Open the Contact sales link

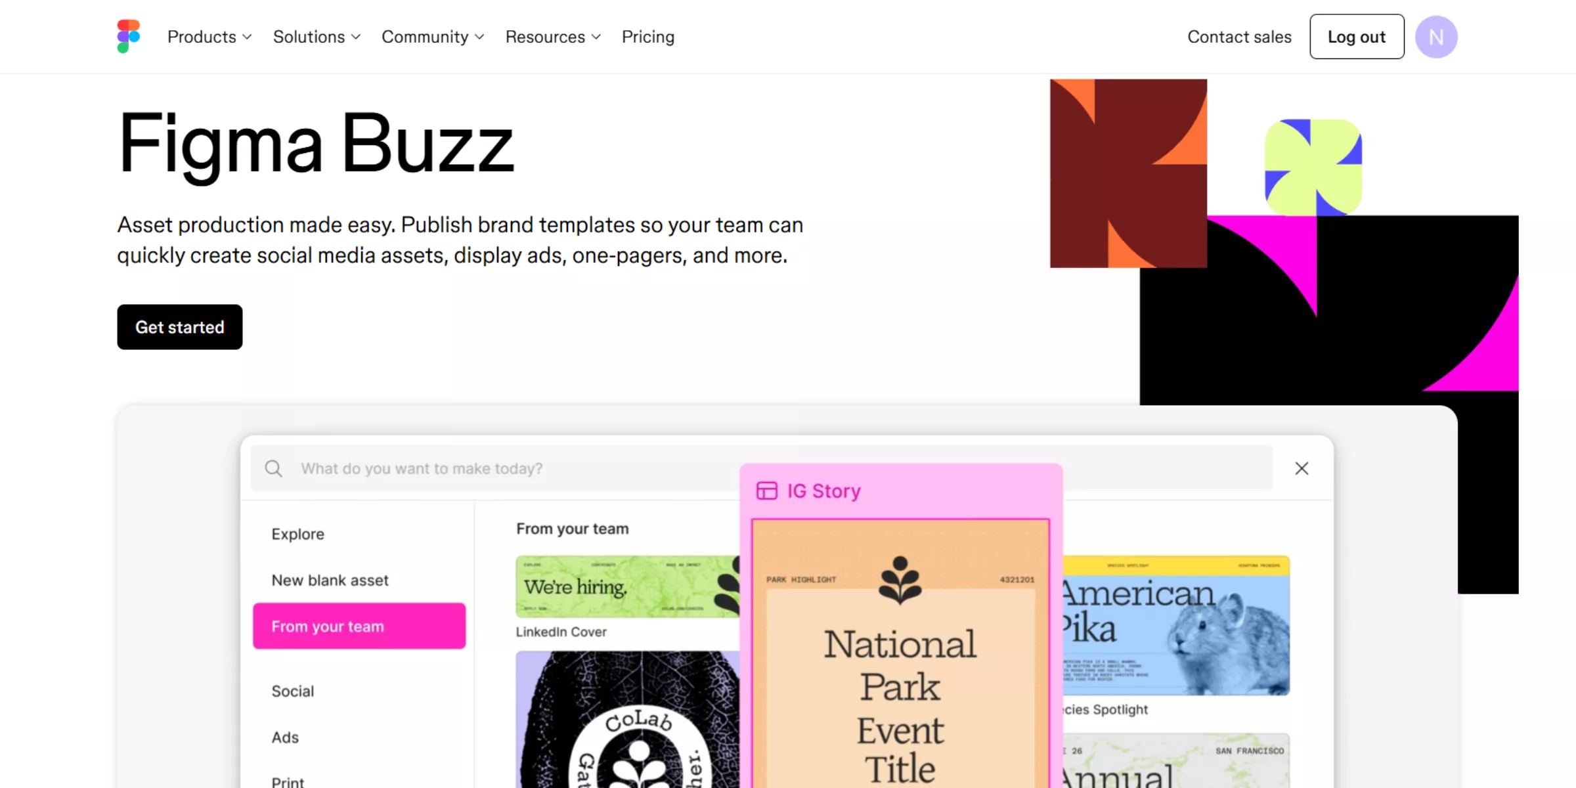[1239, 37]
